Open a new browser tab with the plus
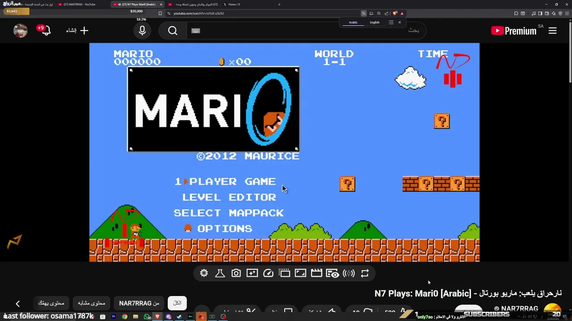The image size is (572, 321). [279, 4]
